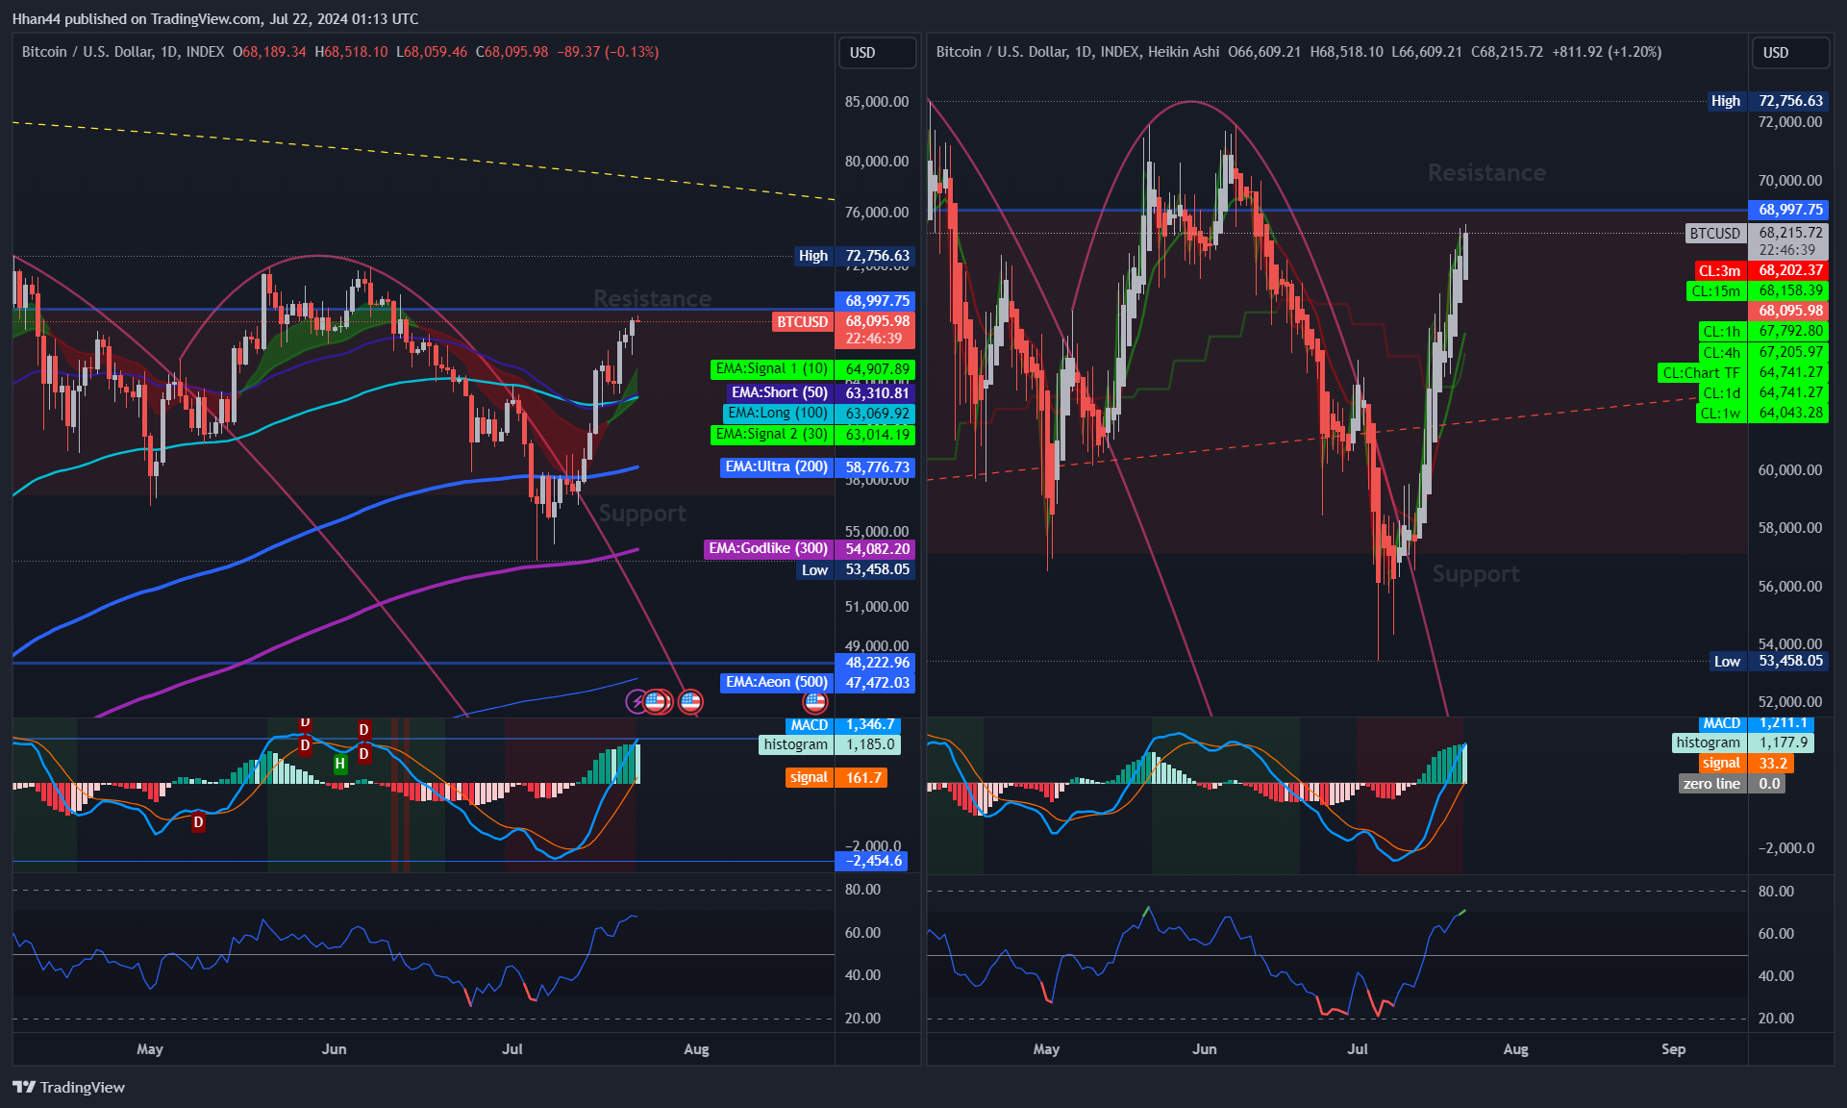Screen dimensions: 1847x1108
Task: Select the EMA:Aeon (500) label
Action: tap(776, 682)
